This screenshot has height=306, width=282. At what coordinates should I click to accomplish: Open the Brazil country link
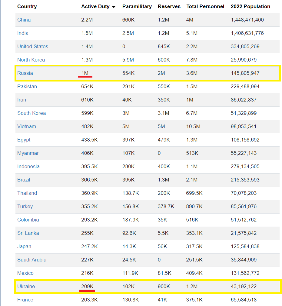(24, 180)
